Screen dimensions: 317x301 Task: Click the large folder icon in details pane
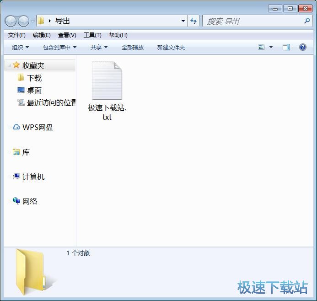(33, 272)
